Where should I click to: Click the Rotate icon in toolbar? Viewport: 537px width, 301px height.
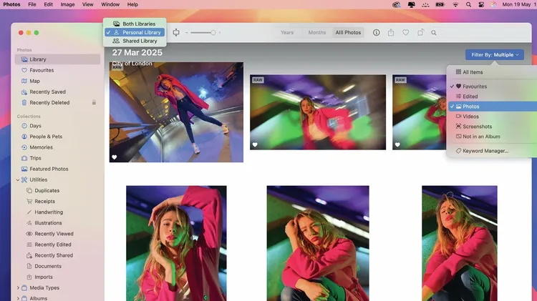420,33
